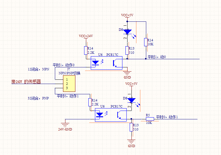
Task: Click the "接24V 的传感器" text label
Action: (26, 82)
